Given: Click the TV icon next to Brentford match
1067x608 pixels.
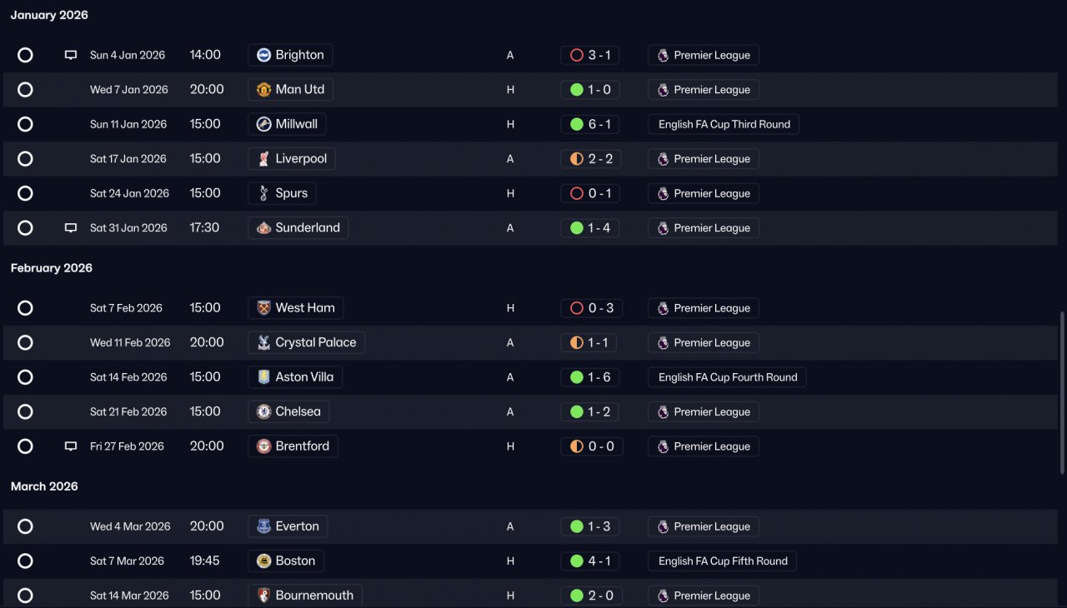Looking at the screenshot, I should tap(71, 446).
